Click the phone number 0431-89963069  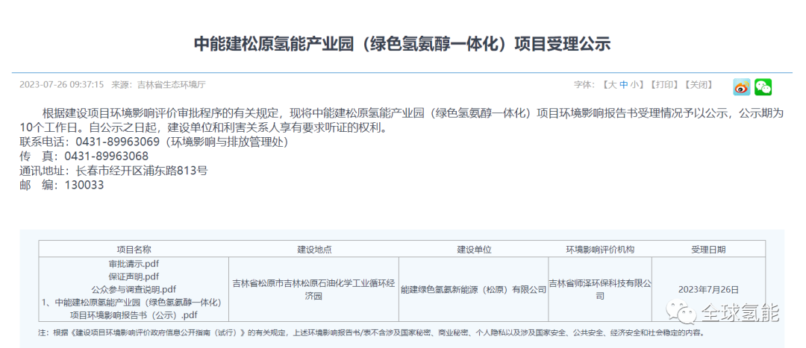point(119,142)
